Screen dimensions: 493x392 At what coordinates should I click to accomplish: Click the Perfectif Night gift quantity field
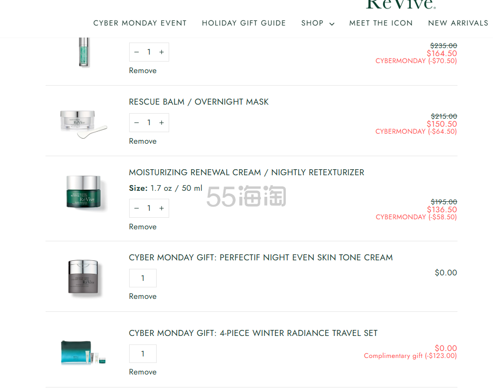point(143,278)
